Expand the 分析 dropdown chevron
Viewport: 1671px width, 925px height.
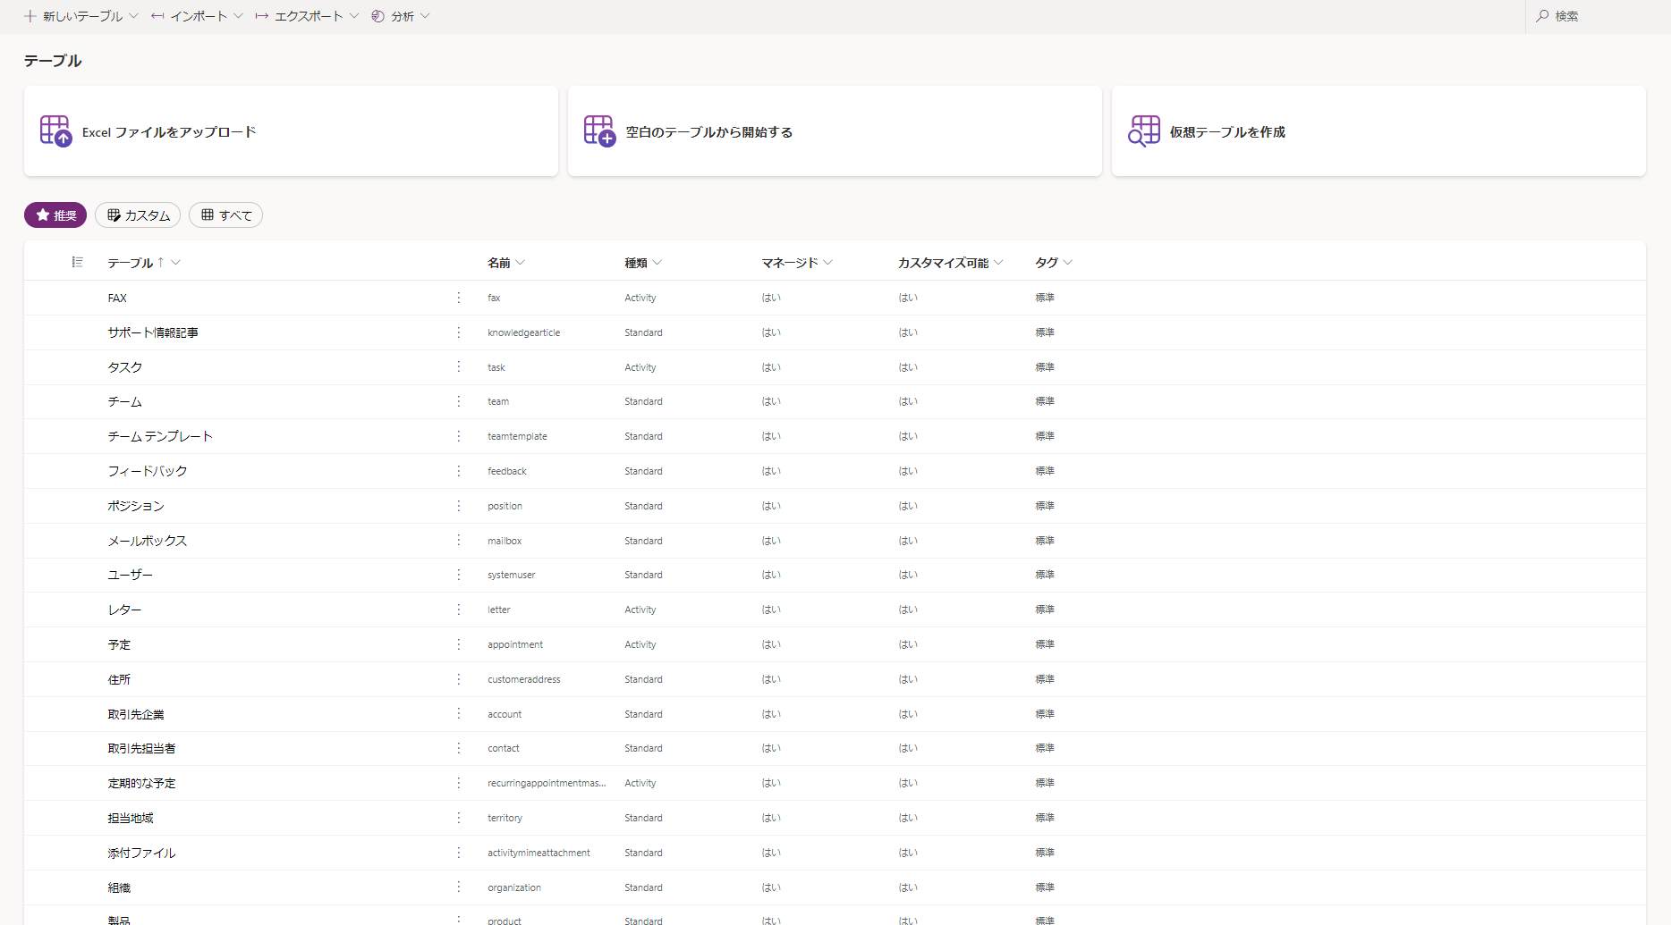(x=425, y=16)
